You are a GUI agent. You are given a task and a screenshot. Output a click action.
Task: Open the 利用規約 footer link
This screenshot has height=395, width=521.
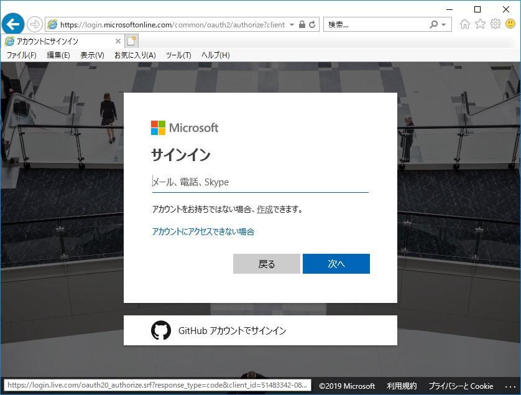click(x=402, y=386)
